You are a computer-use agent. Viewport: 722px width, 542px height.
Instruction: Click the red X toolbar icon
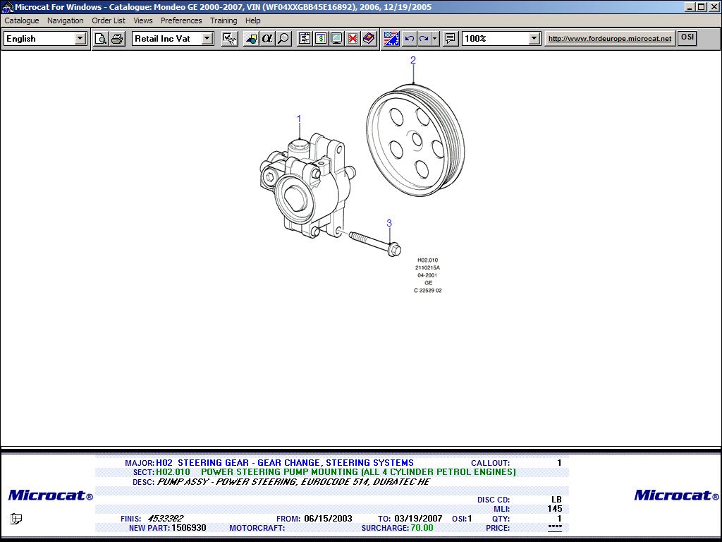click(353, 39)
